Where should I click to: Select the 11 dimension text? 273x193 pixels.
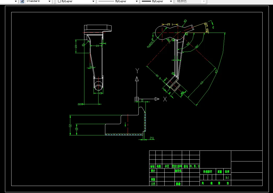point(142,100)
